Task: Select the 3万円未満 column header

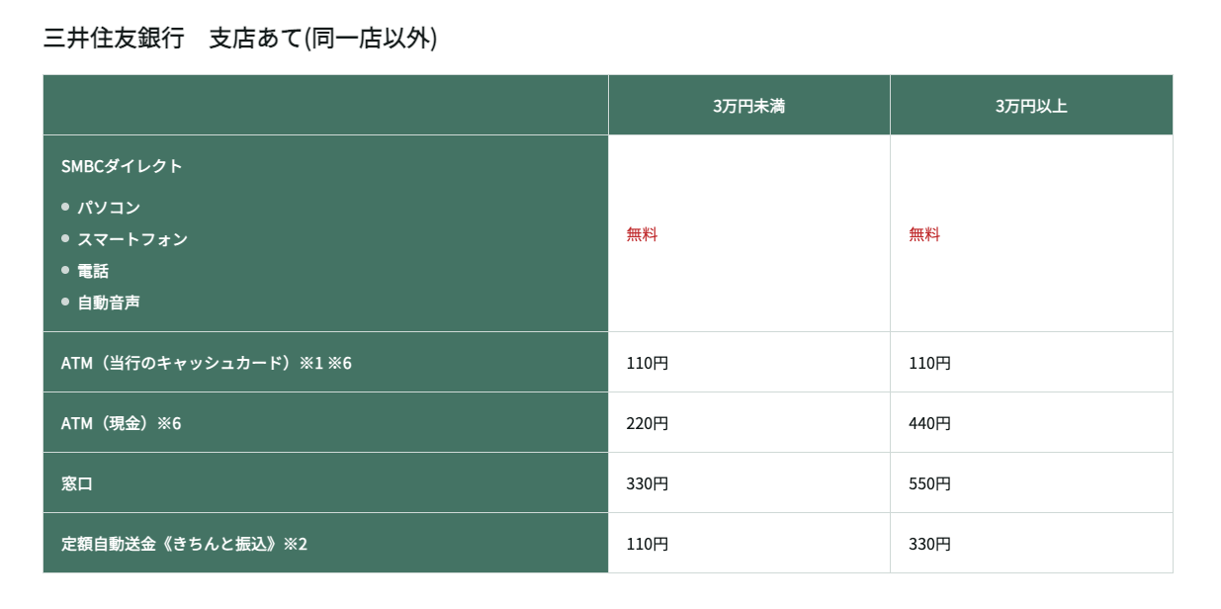Action: (x=748, y=106)
